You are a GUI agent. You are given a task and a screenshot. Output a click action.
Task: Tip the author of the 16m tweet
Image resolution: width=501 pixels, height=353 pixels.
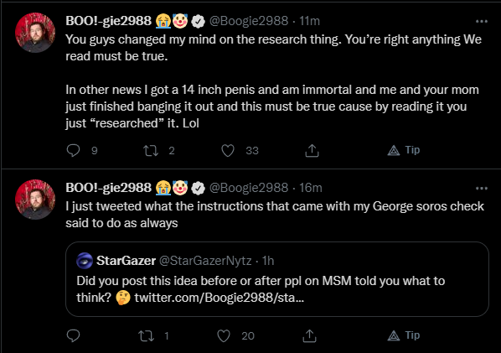tap(404, 335)
